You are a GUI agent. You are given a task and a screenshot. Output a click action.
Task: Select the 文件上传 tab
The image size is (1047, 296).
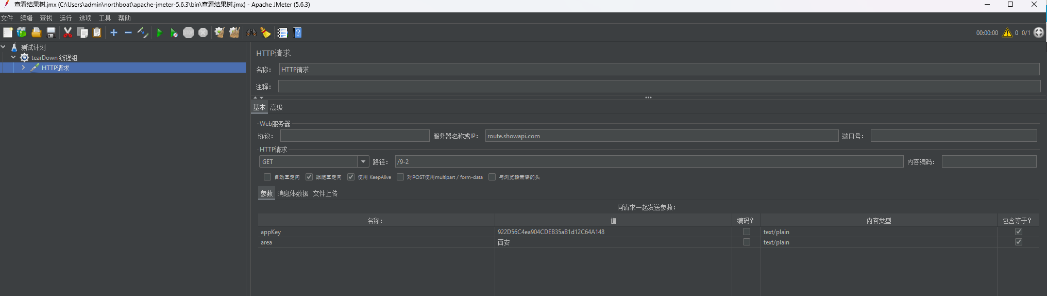[325, 193]
